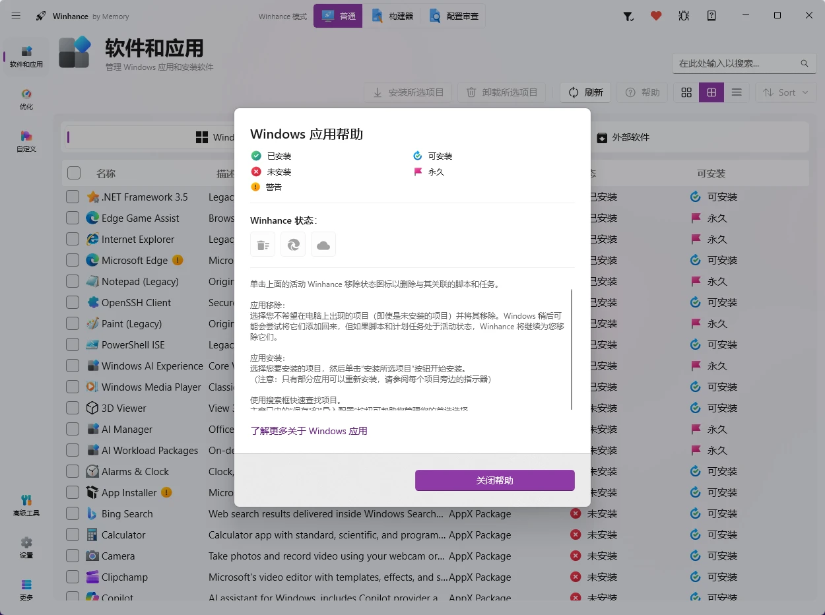Open the filter funnel icon in title bar
Screen dimensions: 825x615
coord(628,16)
